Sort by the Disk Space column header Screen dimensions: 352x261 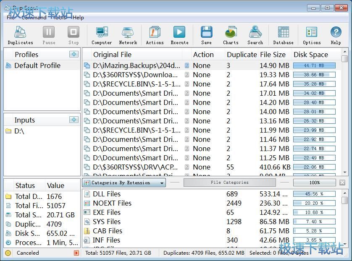311,55
